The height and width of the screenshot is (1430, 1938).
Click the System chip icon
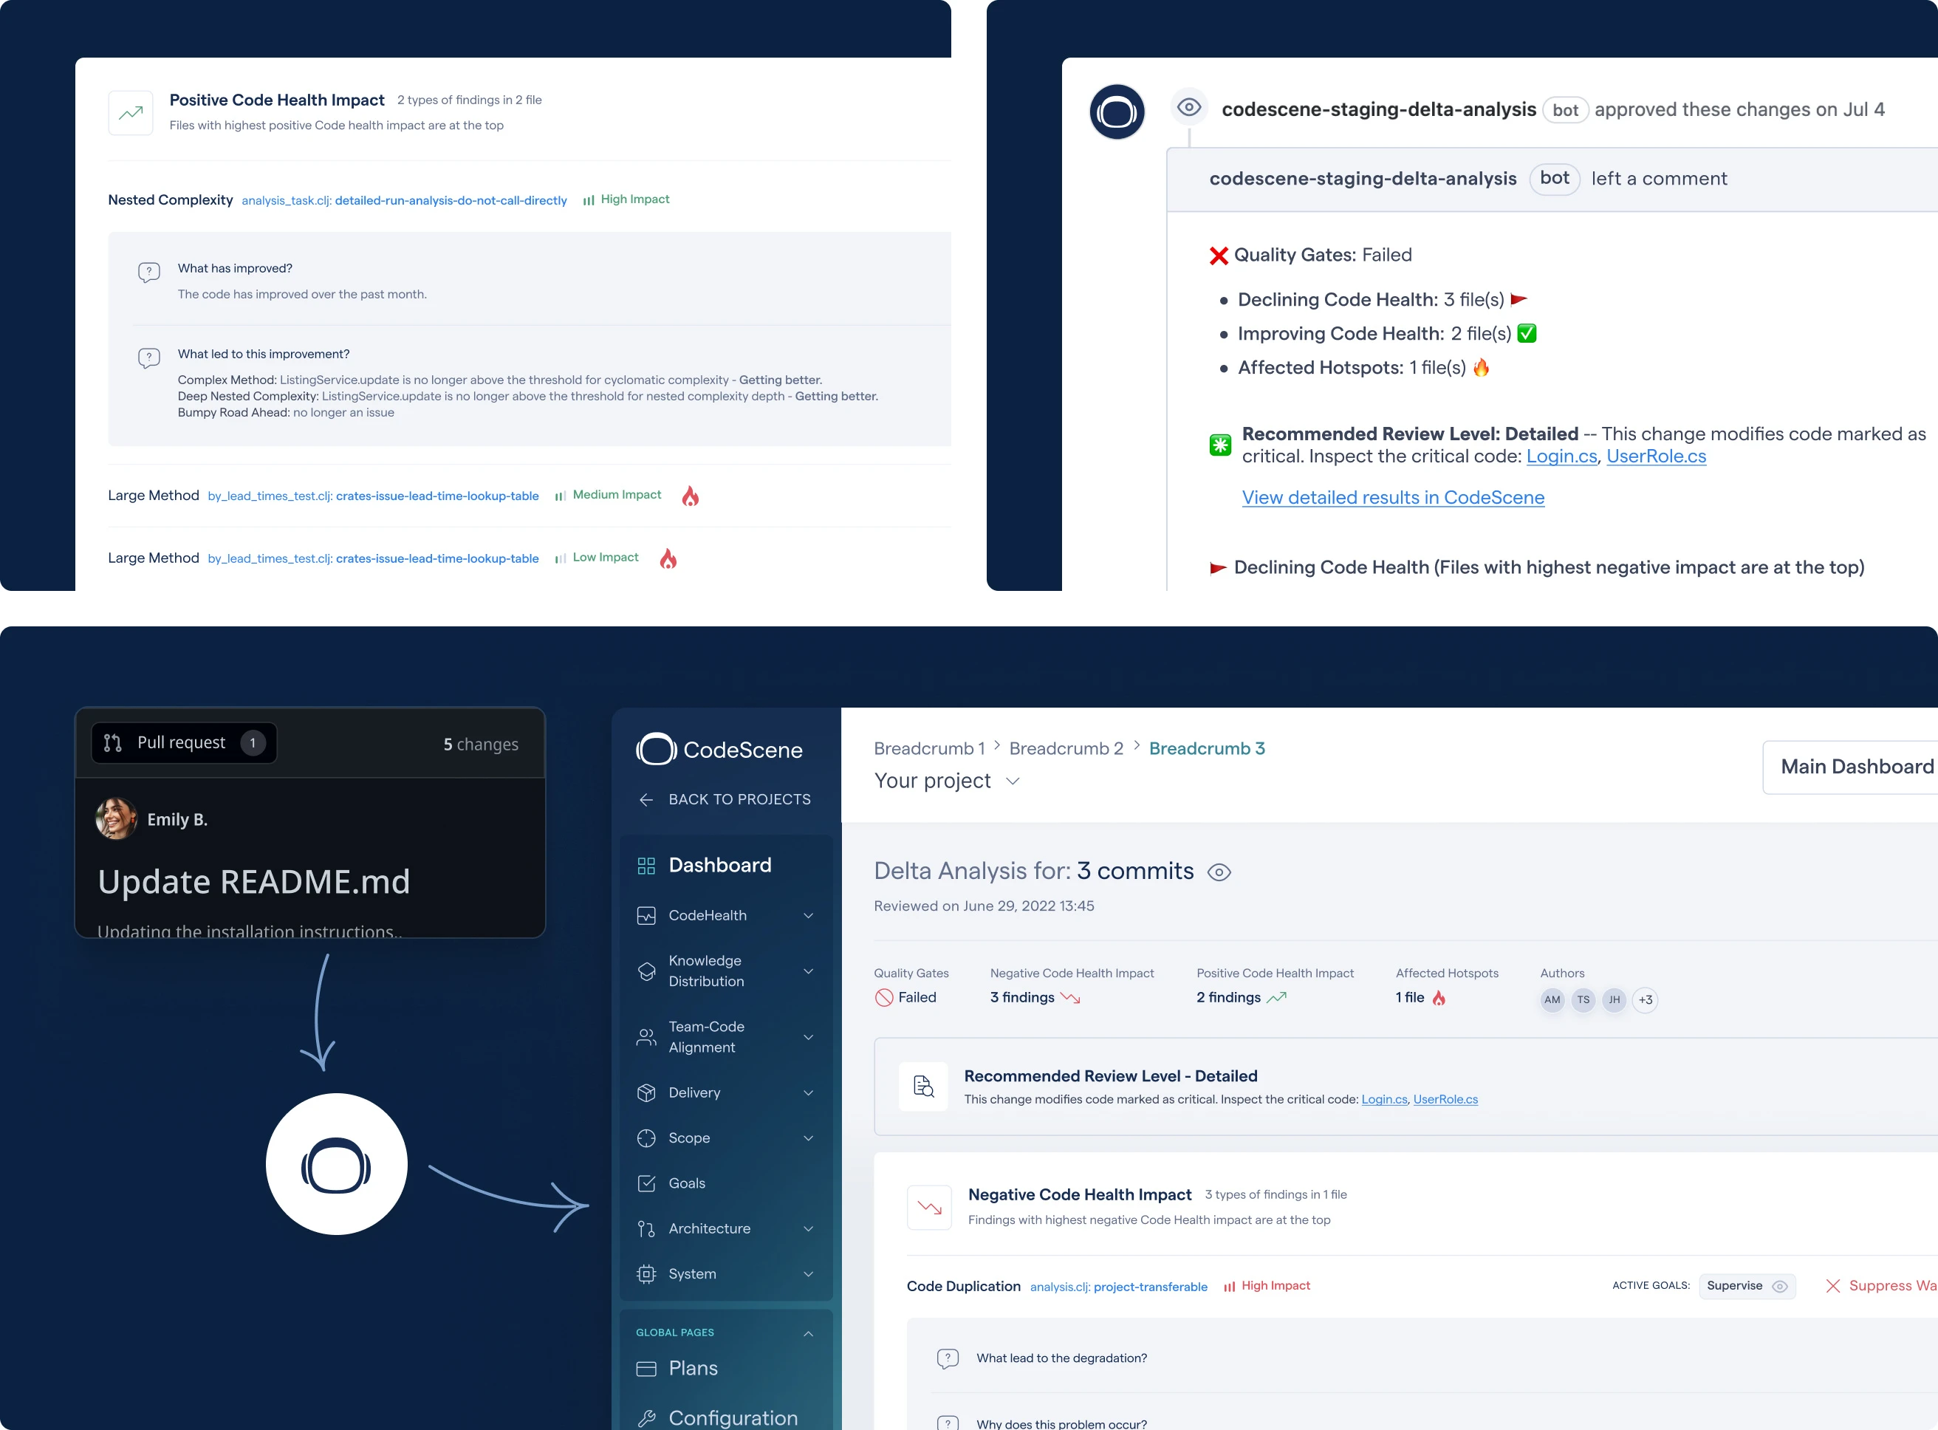[x=646, y=1273]
